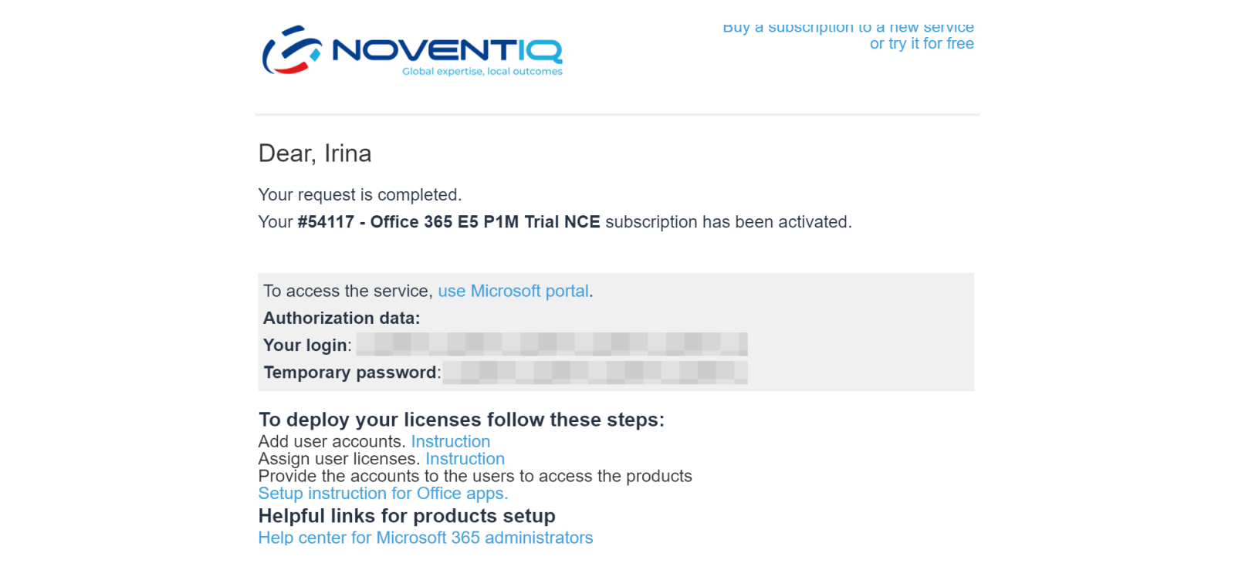Image resolution: width=1235 pixels, height=570 pixels.
Task: Click the NOVENTIQ wordmark in the header
Action: [x=447, y=51]
